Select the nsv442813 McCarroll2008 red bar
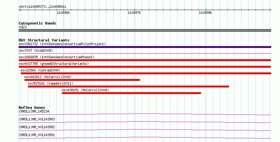Image resolution: width=280 pixels, height=142 pixels. pyautogui.click(x=82, y=80)
